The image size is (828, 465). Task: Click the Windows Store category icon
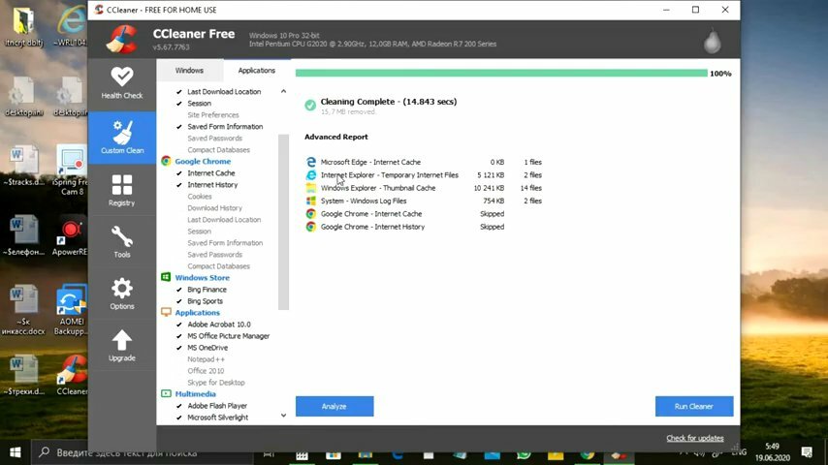click(x=166, y=277)
